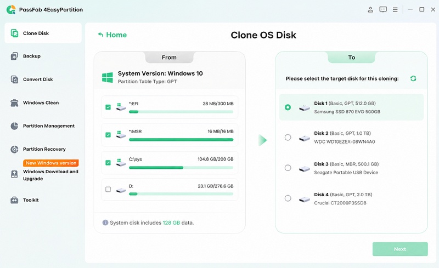Screen dimensions: 439x268
Task: Click the EFI partition drive icon
Action: point(121,107)
